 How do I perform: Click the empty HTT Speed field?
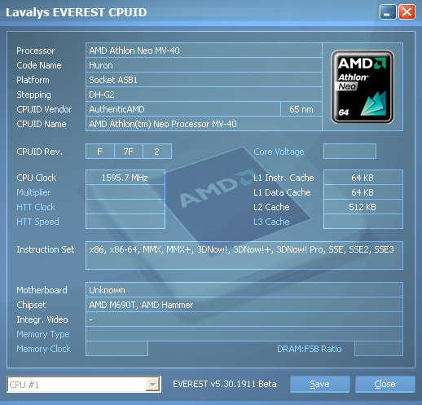pyautogui.click(x=125, y=222)
